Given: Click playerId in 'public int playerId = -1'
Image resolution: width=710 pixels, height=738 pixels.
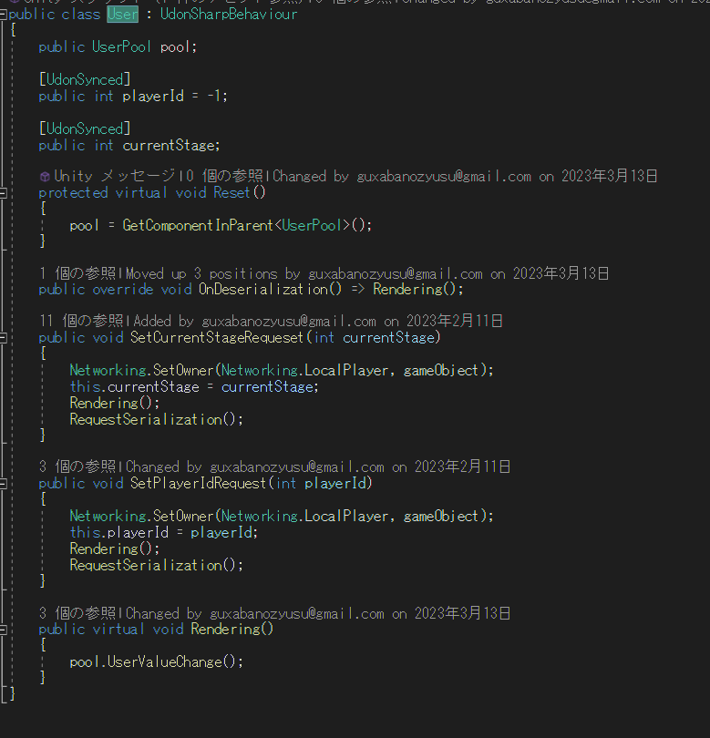Looking at the screenshot, I should pyautogui.click(x=153, y=96).
